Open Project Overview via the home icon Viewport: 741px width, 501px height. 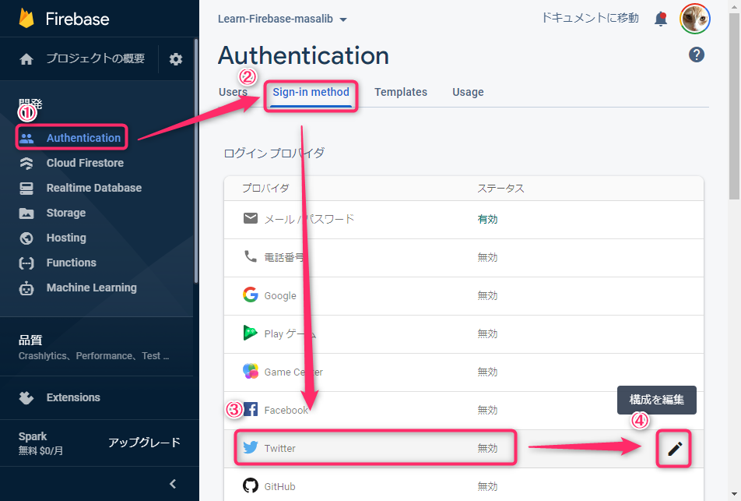click(x=25, y=58)
